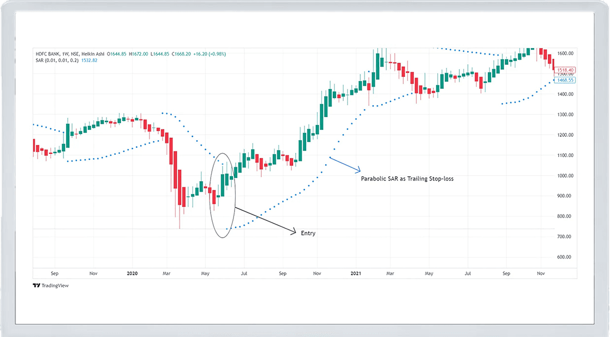The width and height of the screenshot is (610, 337).
Task: Click the 1200.00 level on price axis
Action: [x=565, y=135]
